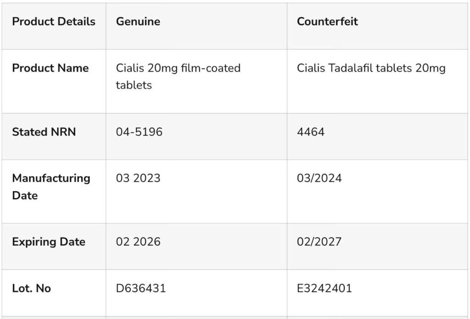Click the genuine NRN value 04-5196
This screenshot has width=470, height=319.
click(139, 132)
